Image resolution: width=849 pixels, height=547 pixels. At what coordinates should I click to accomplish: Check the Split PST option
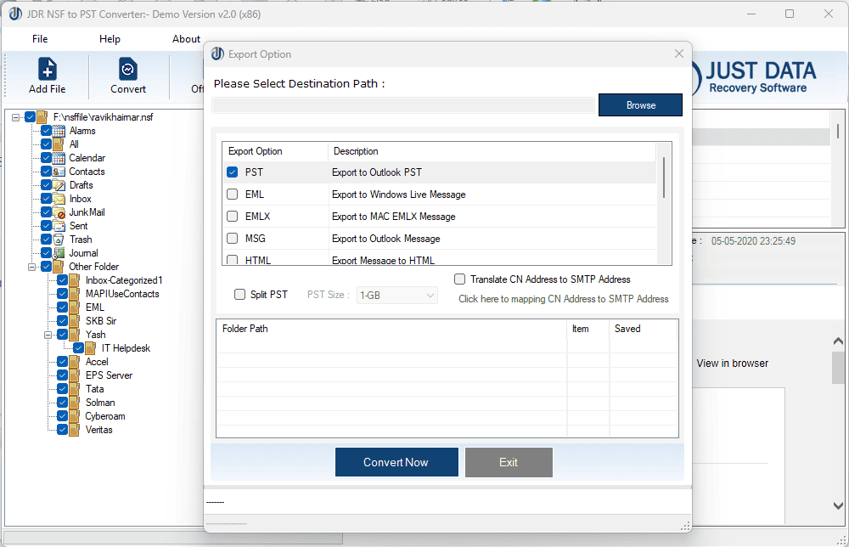click(x=239, y=293)
